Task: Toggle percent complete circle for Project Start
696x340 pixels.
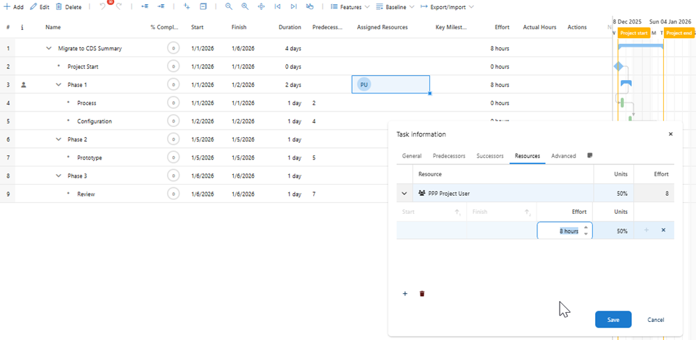Action: coord(173,66)
